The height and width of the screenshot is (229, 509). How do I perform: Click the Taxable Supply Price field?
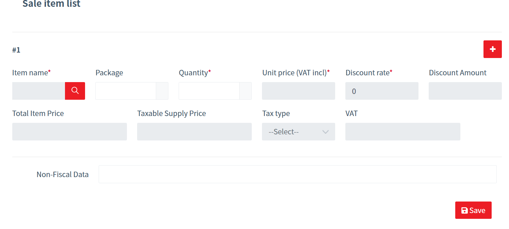pyautogui.click(x=194, y=132)
